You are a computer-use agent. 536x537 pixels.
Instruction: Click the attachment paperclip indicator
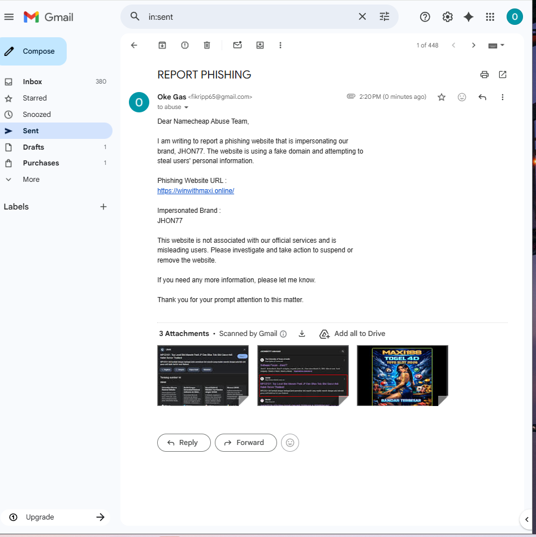pos(351,96)
